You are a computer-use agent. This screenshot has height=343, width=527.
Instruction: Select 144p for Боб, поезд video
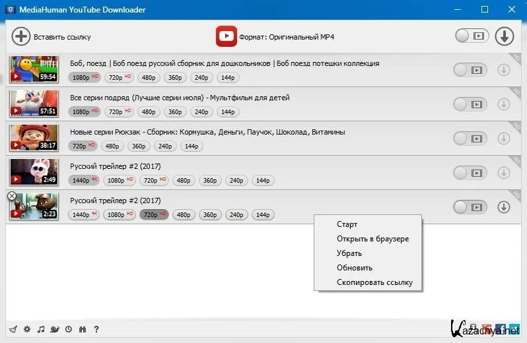(228, 78)
